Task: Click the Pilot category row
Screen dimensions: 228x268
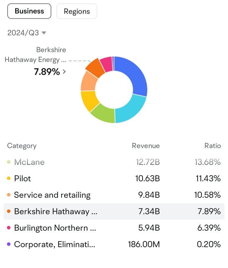Action: [x=114, y=178]
